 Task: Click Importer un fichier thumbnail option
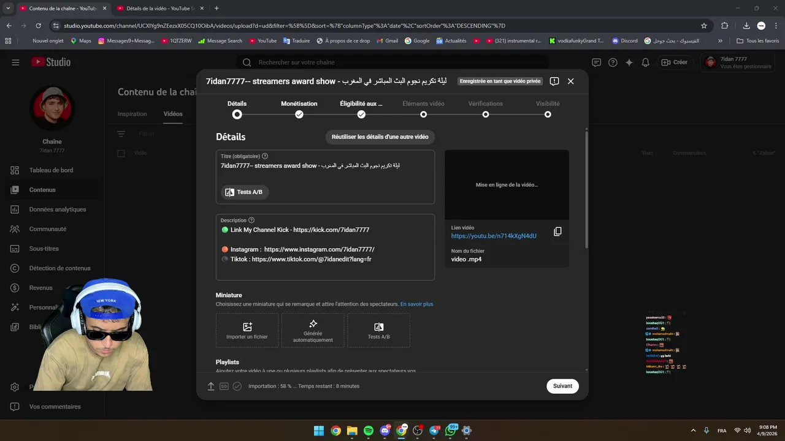pyautogui.click(x=247, y=331)
